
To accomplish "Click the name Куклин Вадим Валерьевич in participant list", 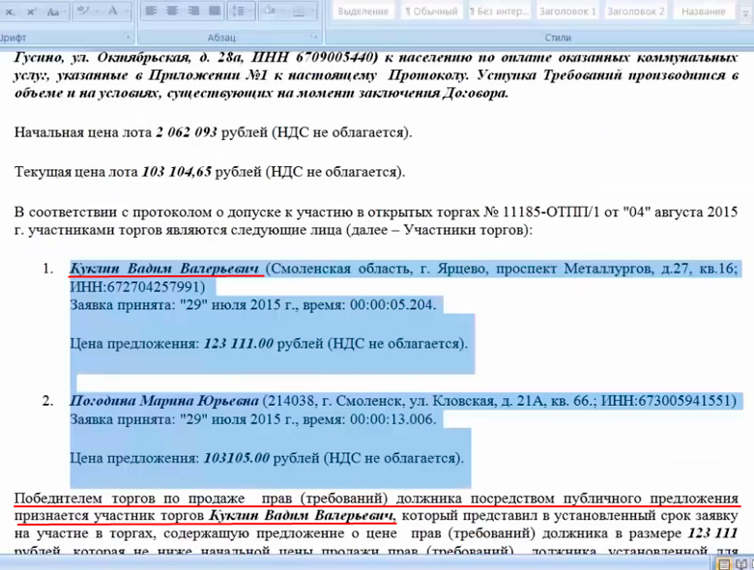I will [164, 269].
